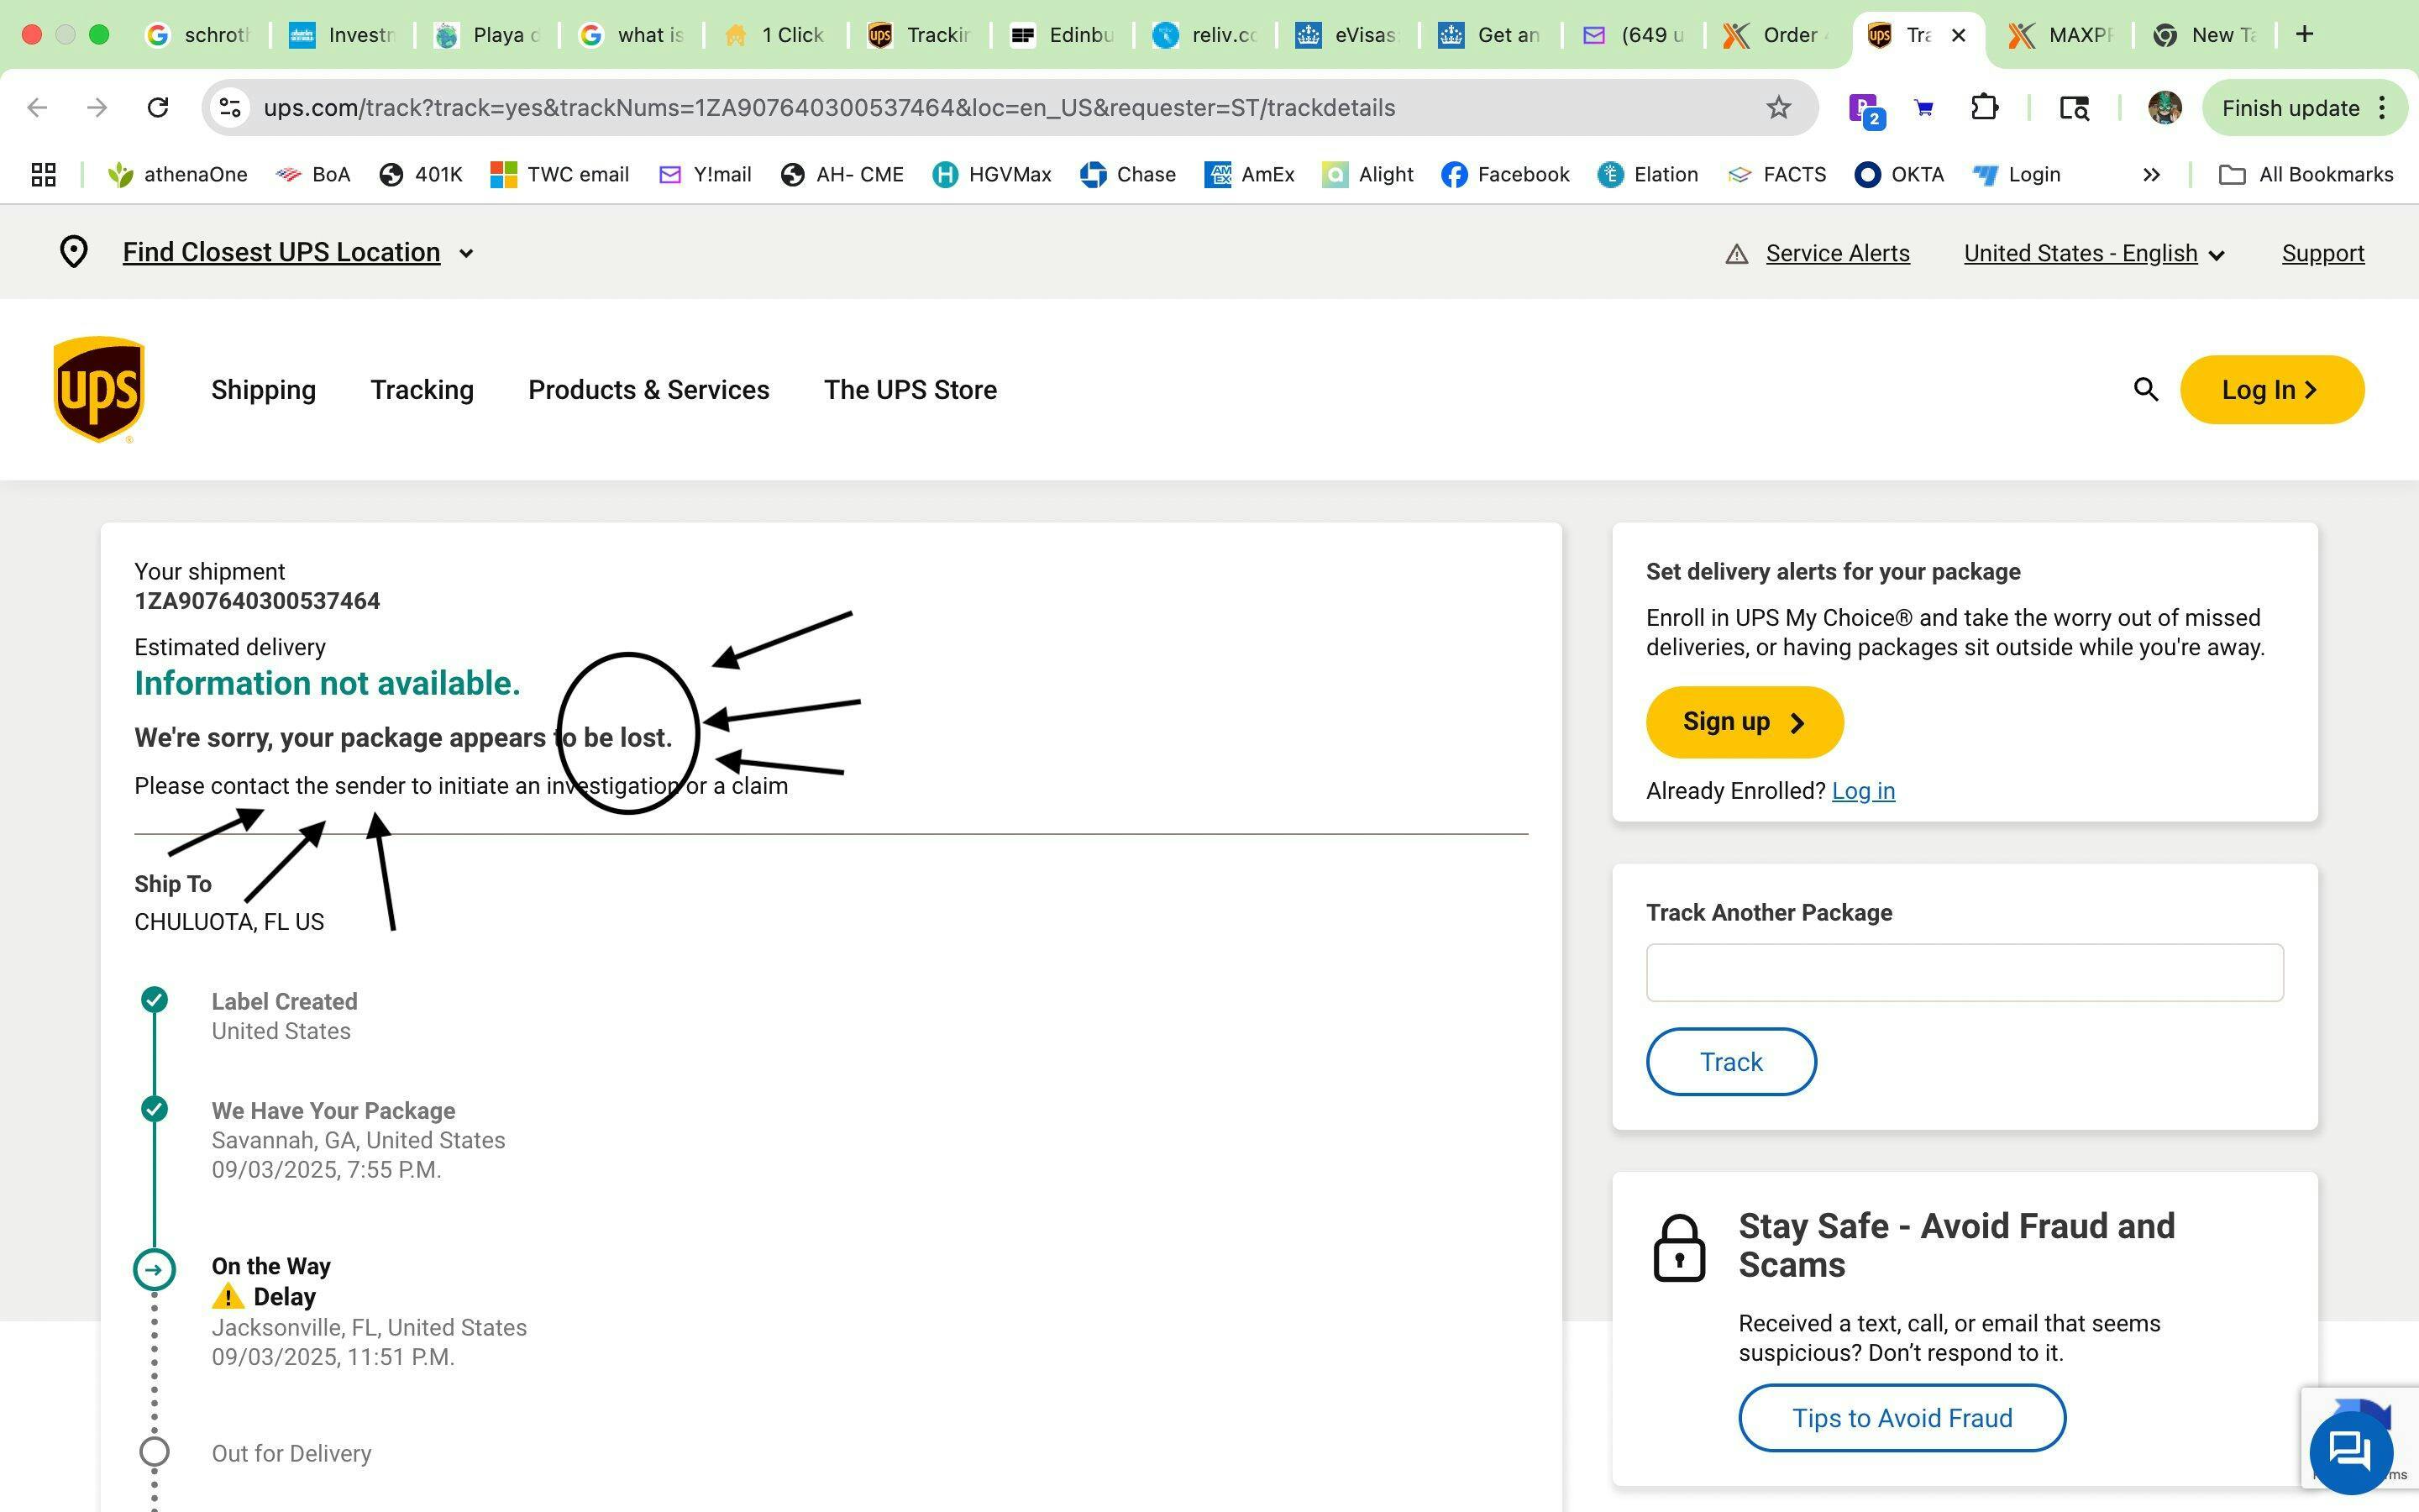Image resolution: width=2419 pixels, height=1512 pixels.
Task: Open the Extensions puzzle icon
Action: [1984, 107]
